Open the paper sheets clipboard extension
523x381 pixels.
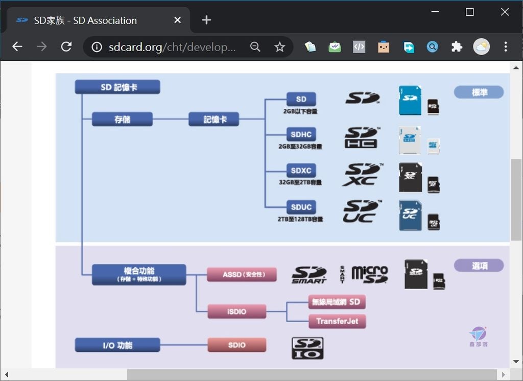[x=310, y=46]
